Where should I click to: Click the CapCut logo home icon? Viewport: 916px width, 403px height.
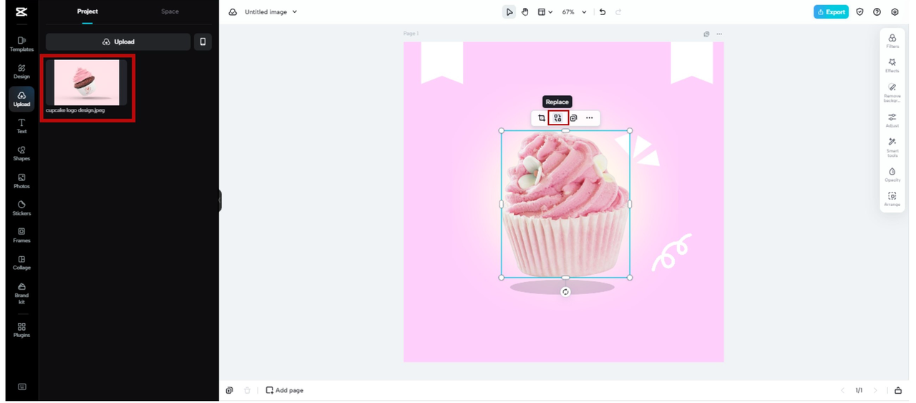tap(21, 11)
